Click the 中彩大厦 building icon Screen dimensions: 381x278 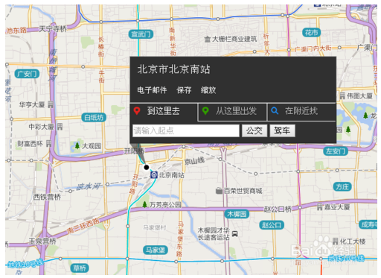pos(60,127)
